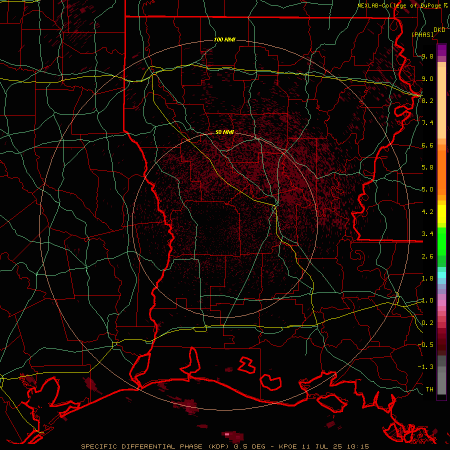Click the TH threshold label on the scale
Image resolution: width=450 pixels, height=450 pixels.
click(x=429, y=389)
